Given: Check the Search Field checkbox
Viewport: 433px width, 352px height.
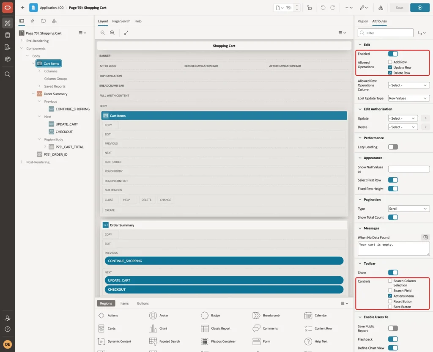Looking at the screenshot, I should click(x=390, y=290).
